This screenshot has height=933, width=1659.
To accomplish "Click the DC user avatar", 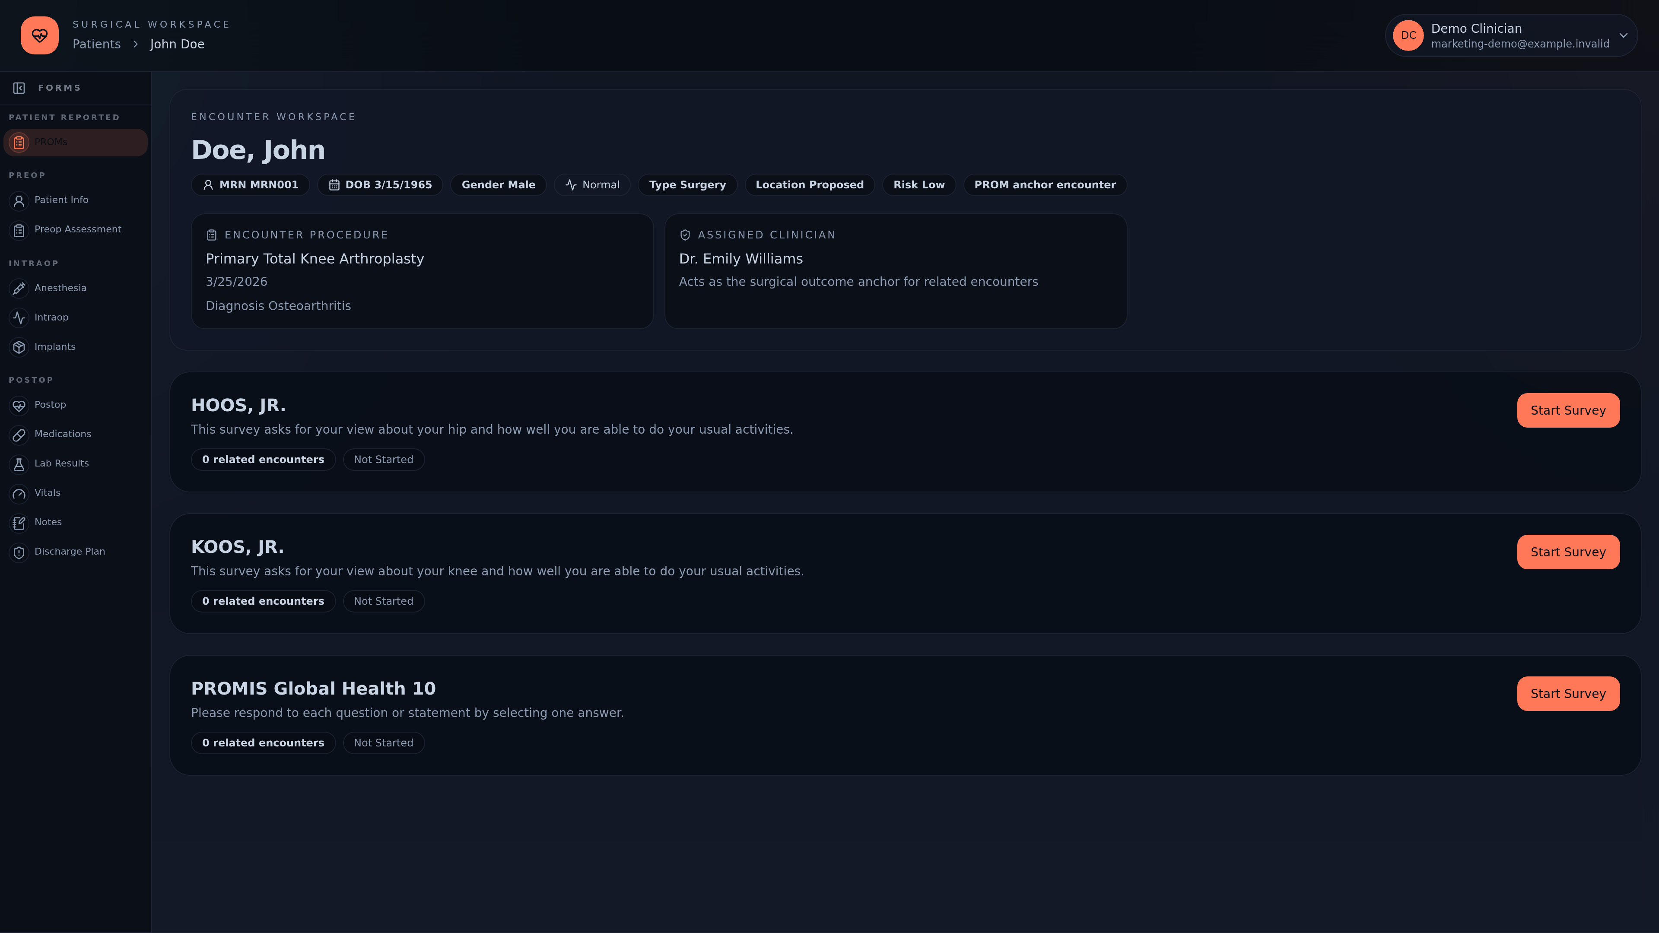I will (1408, 35).
